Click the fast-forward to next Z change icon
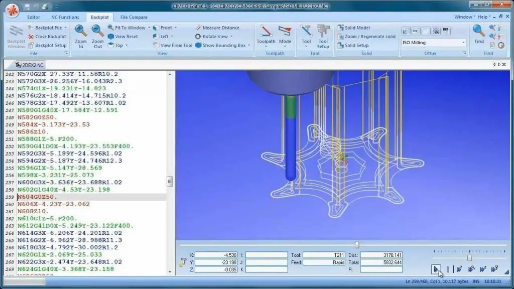The image size is (514, 289). 483,269
